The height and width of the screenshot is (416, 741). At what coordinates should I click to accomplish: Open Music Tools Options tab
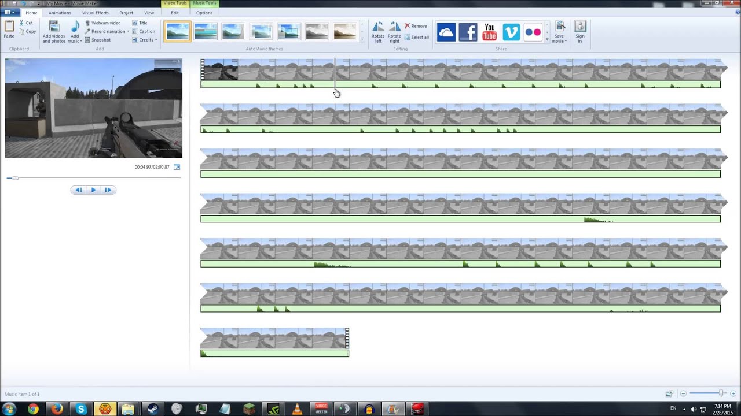(x=204, y=13)
